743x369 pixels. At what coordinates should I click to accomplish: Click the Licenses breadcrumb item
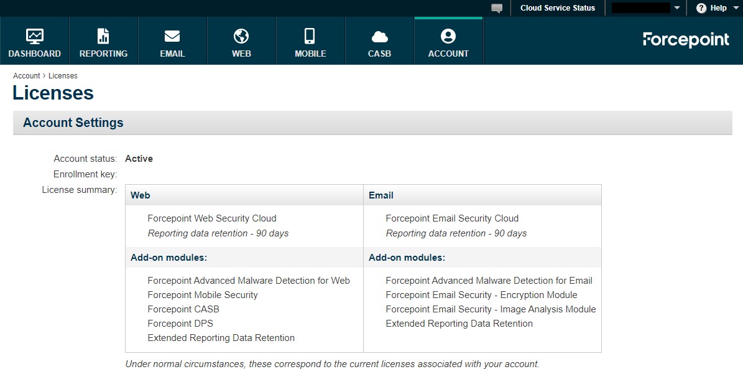point(63,76)
